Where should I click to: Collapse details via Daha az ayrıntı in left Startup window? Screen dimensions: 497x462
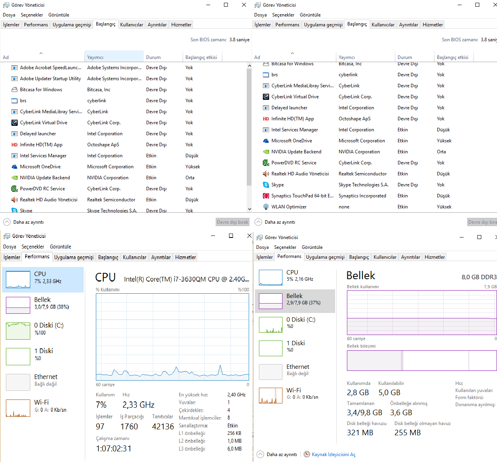(24, 222)
